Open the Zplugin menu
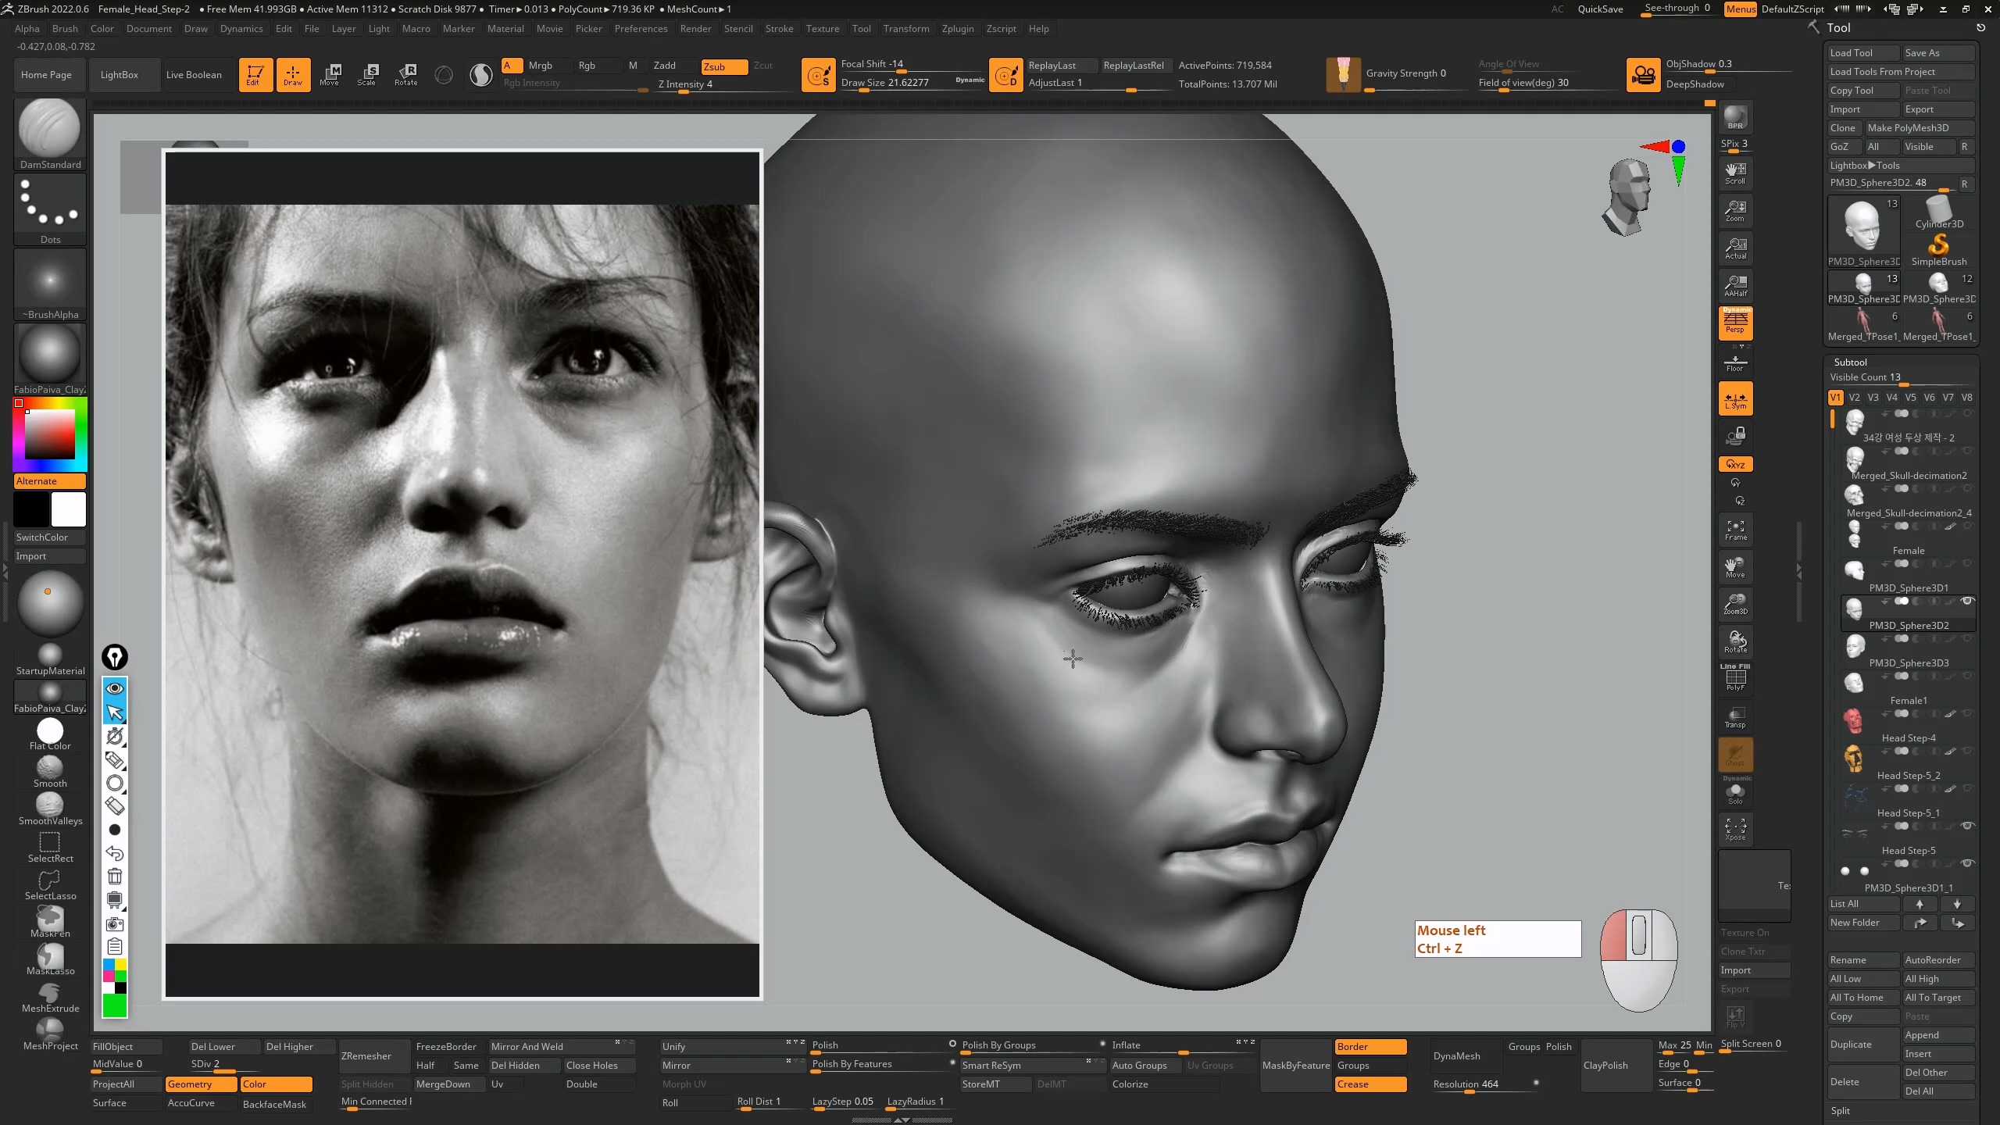Image resolution: width=2000 pixels, height=1125 pixels. [x=957, y=29]
